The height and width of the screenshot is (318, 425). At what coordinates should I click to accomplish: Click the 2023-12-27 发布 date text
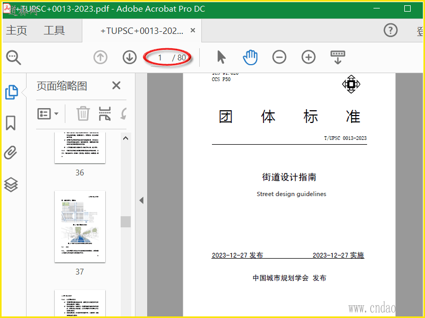click(x=237, y=255)
